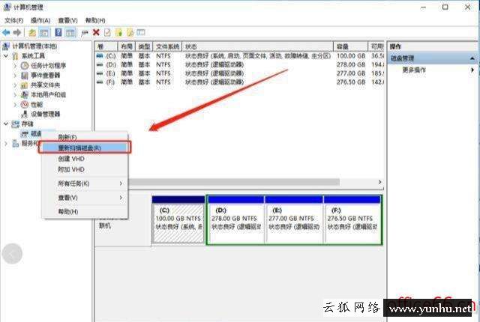This screenshot has width=480, height=322.
Task: Click the 100.00 GB capacity cell
Action: tap(351, 56)
